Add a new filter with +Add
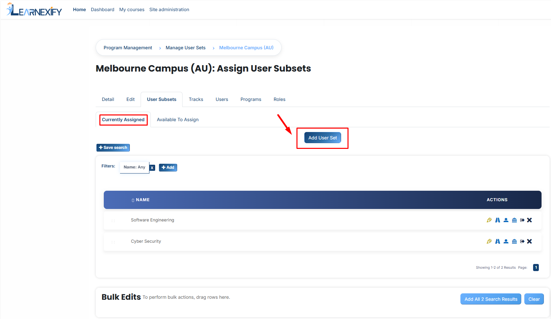Image resolution: width=551 pixels, height=319 pixels. tap(168, 167)
